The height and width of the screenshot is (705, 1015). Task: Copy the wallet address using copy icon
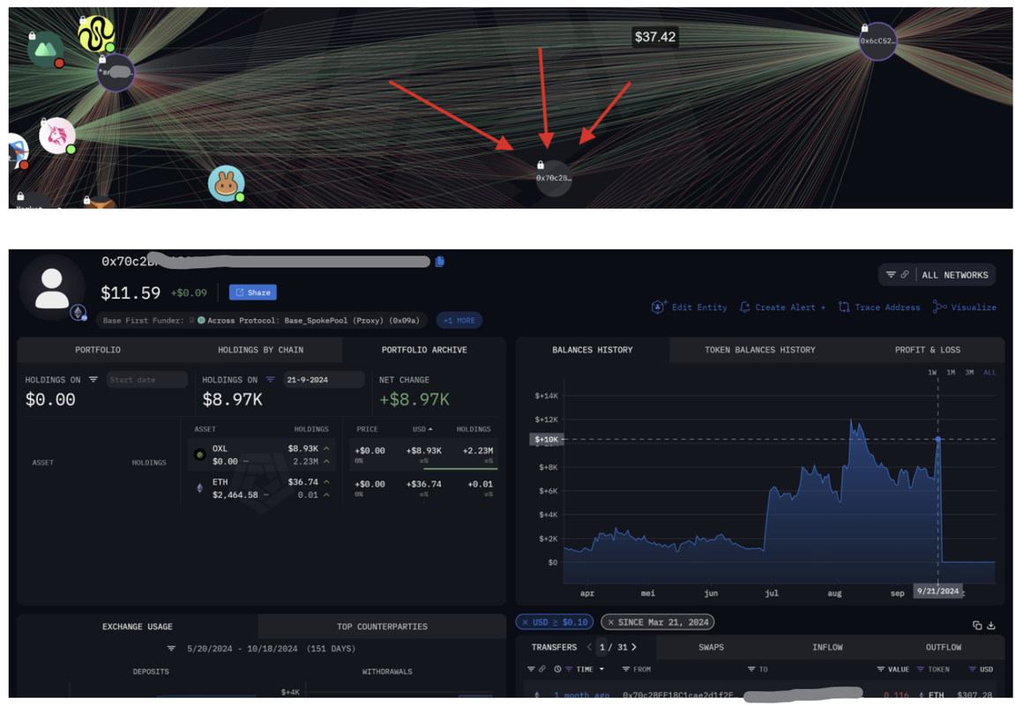click(x=439, y=262)
